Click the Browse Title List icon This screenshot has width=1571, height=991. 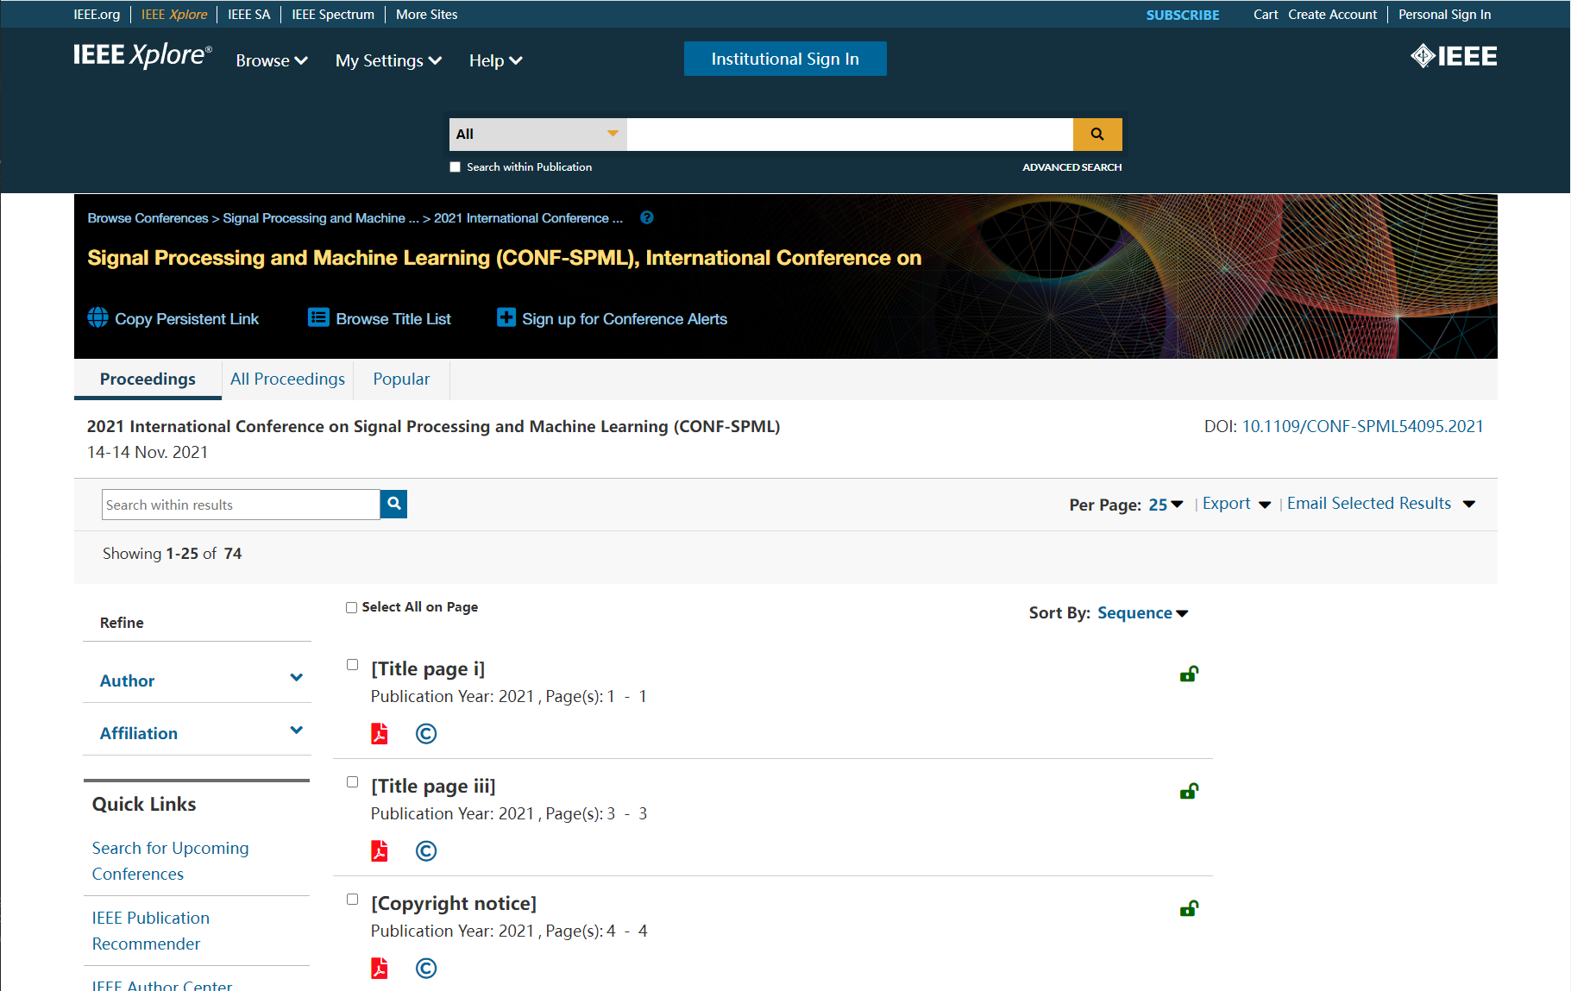click(318, 317)
